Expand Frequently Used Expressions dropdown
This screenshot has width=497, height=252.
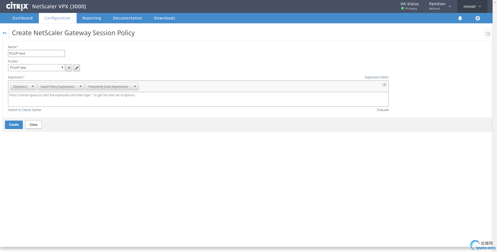click(x=112, y=86)
